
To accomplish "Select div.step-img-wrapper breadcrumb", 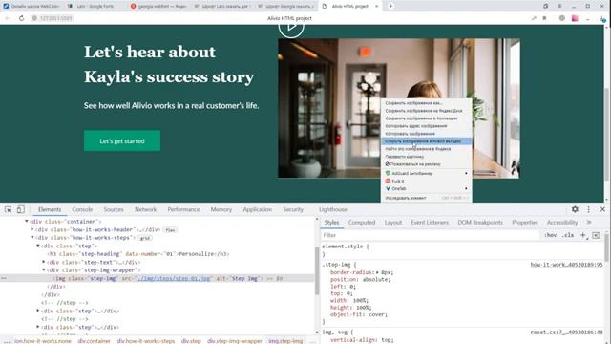I will point(235,341).
